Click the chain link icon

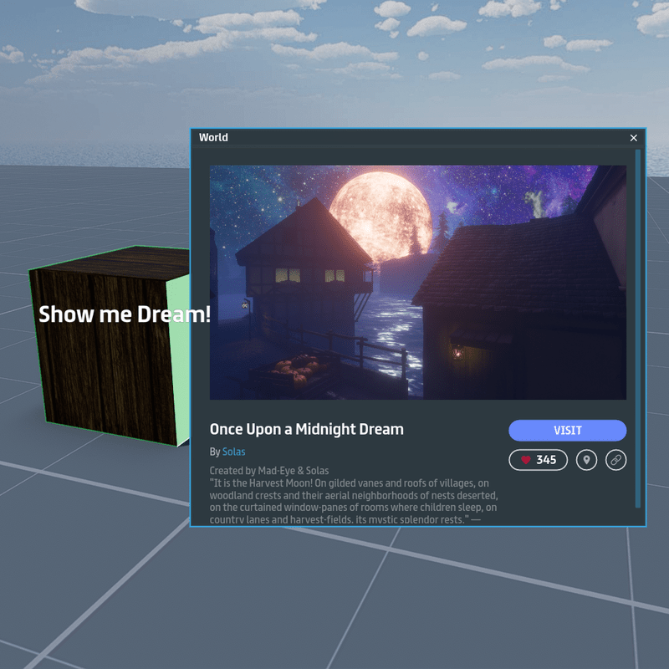pyautogui.click(x=615, y=460)
